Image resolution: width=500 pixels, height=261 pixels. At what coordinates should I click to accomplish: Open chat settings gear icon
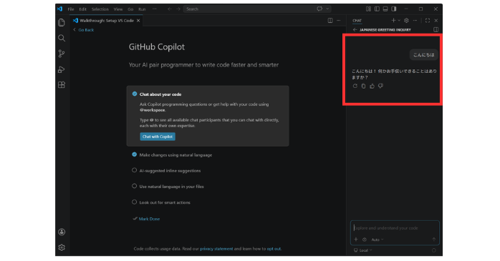406,20
